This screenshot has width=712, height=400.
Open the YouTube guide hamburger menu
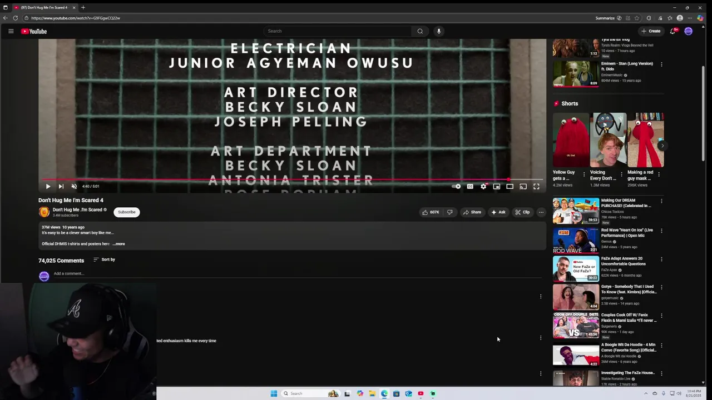click(x=11, y=31)
